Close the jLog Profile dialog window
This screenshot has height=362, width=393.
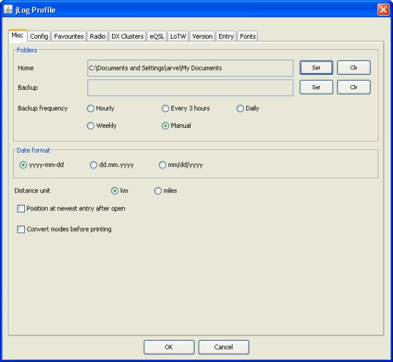[383, 9]
